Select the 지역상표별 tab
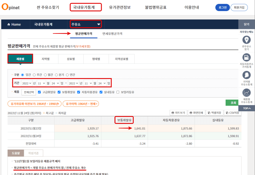Image resolution: width=255 pixels, height=175 pixels. click(x=121, y=59)
